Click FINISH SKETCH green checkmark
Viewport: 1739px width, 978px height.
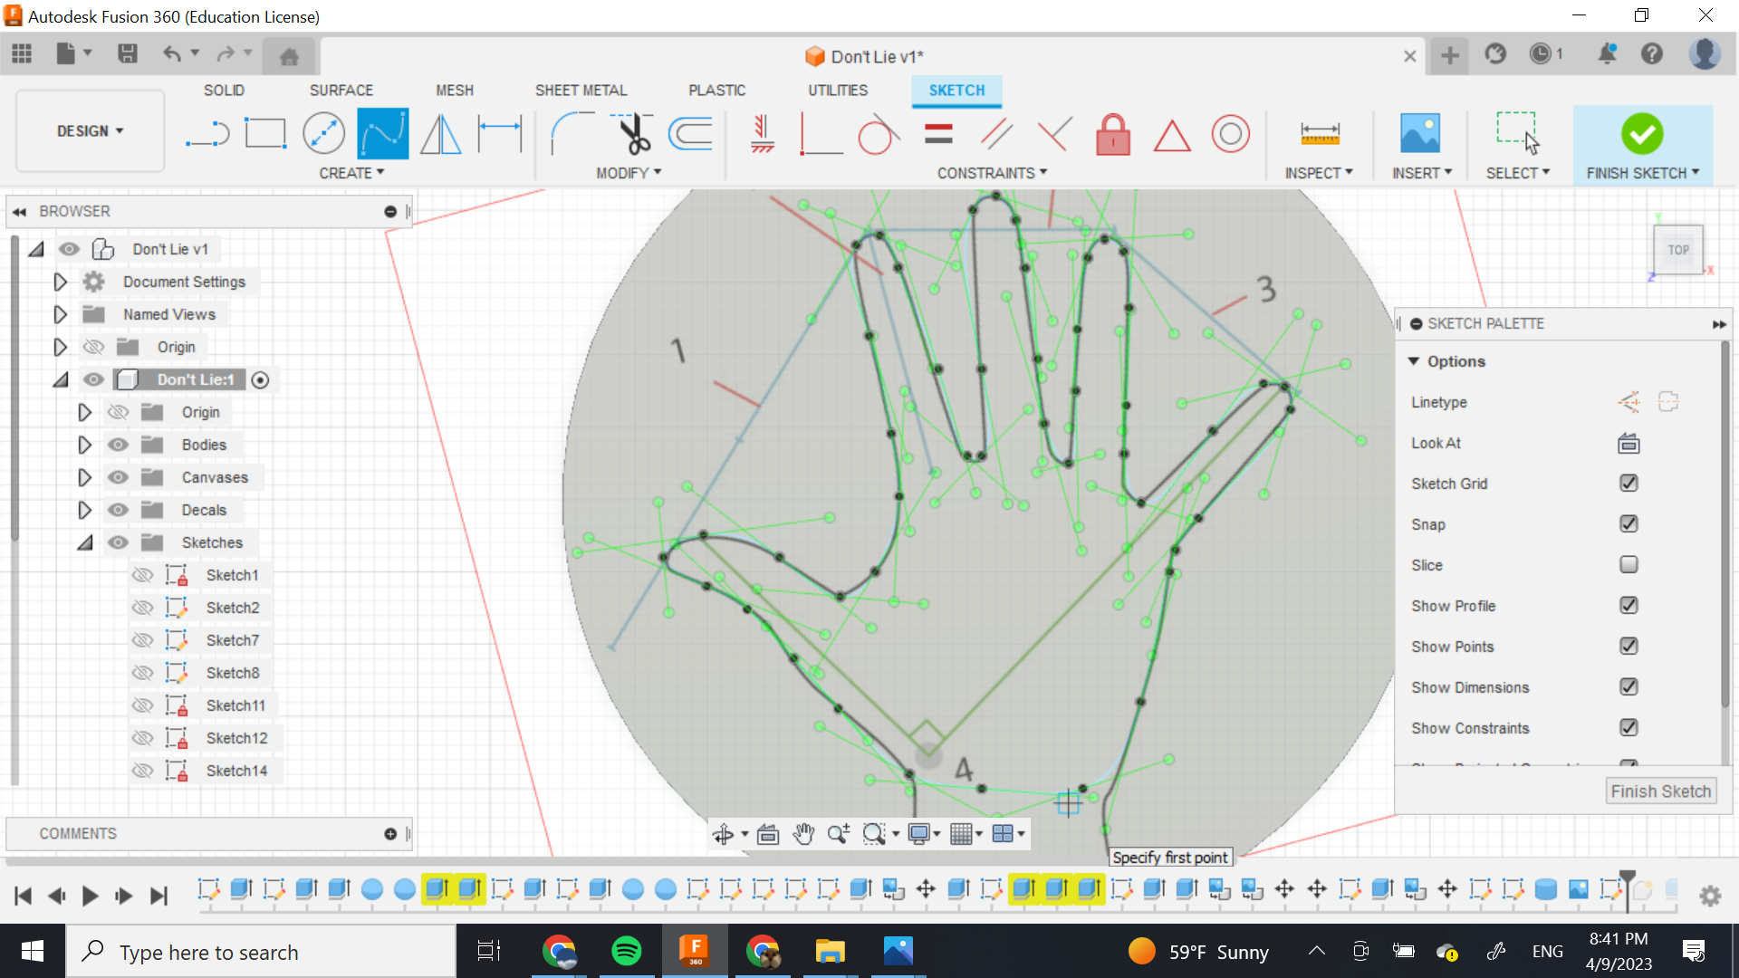tap(1641, 134)
